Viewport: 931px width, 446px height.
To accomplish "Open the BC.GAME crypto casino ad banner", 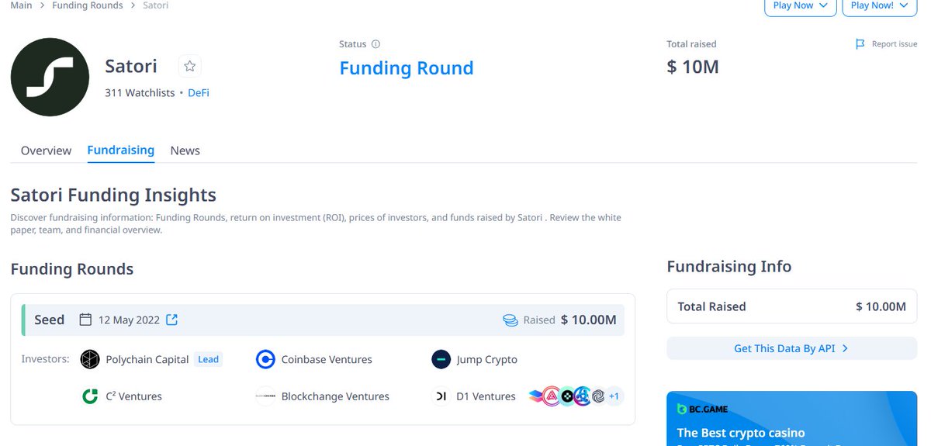I will pyautogui.click(x=791, y=419).
